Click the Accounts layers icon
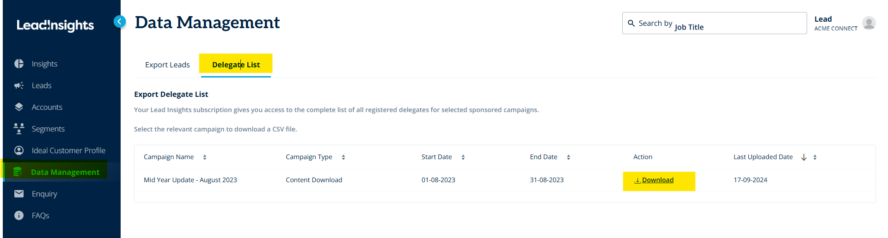Screen dimensions: 888x238 point(19,107)
